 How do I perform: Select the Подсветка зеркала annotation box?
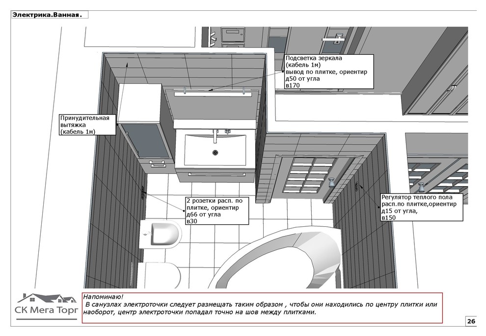tap(328, 72)
